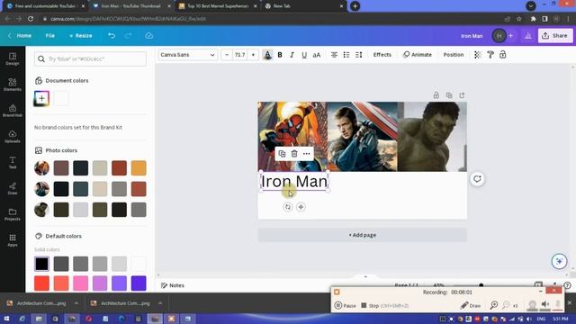576x324 pixels.
Task: Open the Position panel
Action: (454, 55)
